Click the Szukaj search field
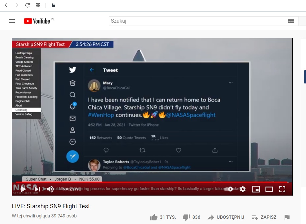This screenshot has width=306, height=224. pos(198,21)
